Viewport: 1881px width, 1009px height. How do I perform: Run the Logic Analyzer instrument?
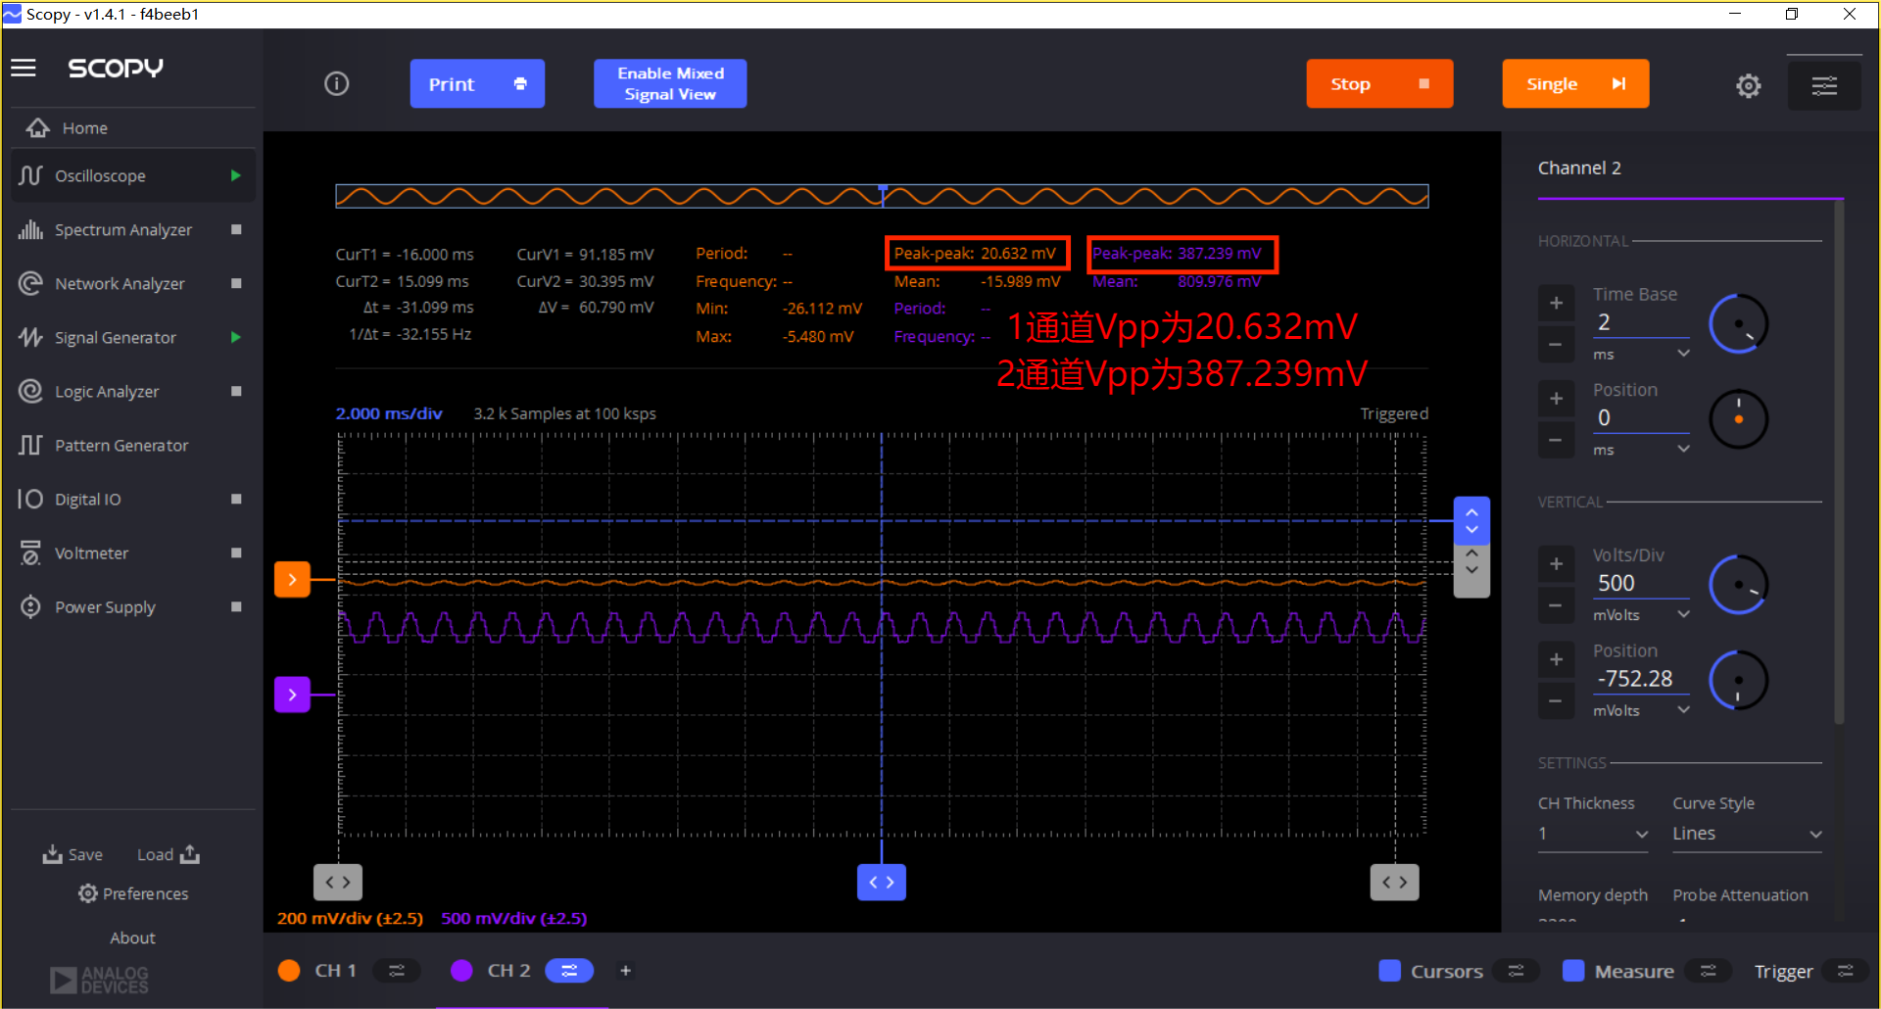pos(235,391)
